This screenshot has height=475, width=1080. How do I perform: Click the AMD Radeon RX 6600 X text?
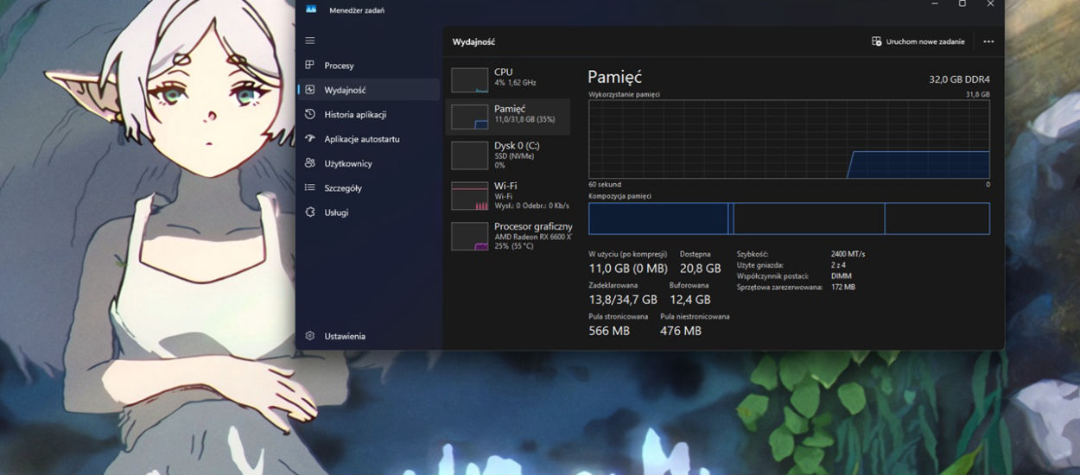point(532,237)
